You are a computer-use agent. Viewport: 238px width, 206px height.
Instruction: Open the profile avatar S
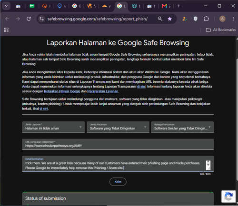pos(222,19)
